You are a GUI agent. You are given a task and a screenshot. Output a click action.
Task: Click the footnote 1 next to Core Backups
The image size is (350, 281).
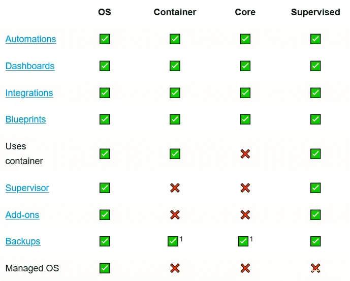(251, 238)
